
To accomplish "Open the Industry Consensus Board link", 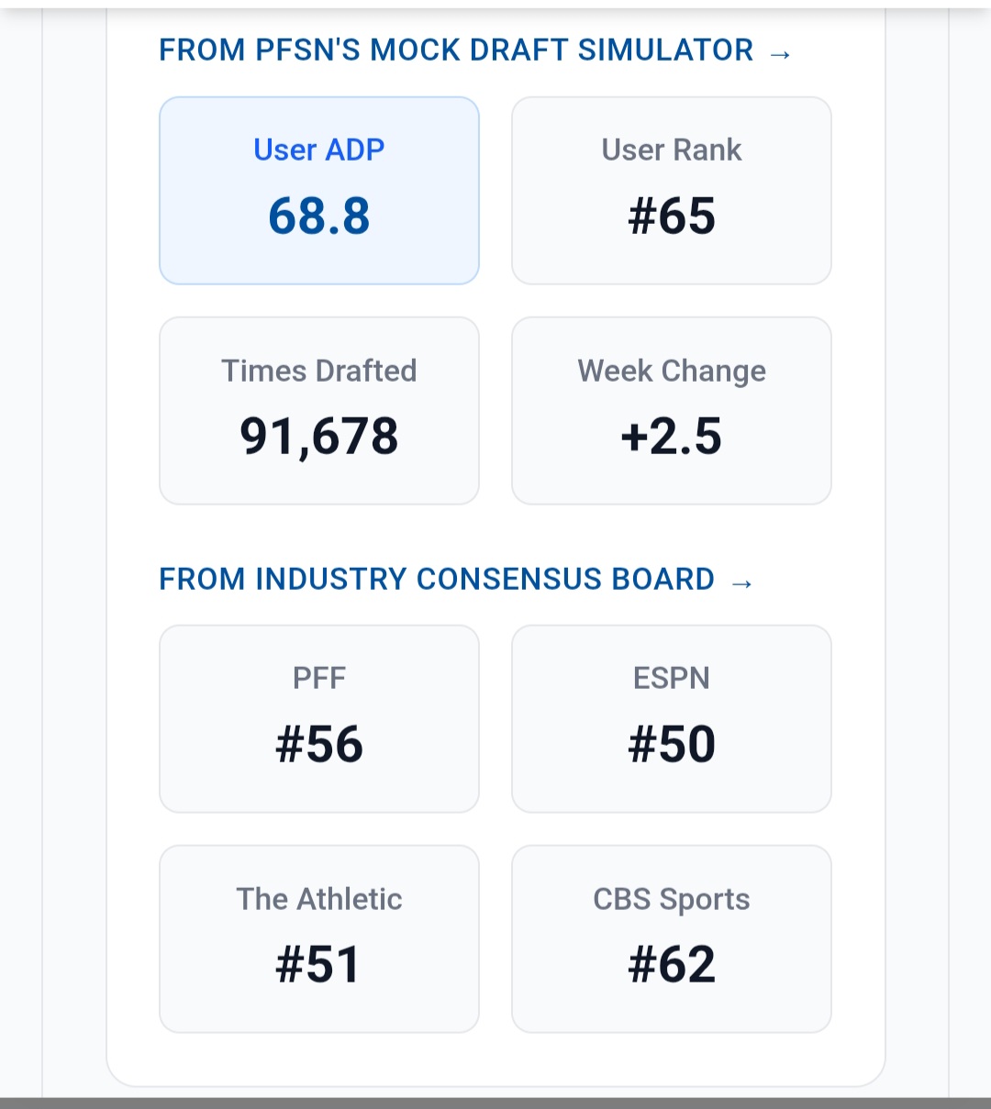I will [x=437, y=580].
